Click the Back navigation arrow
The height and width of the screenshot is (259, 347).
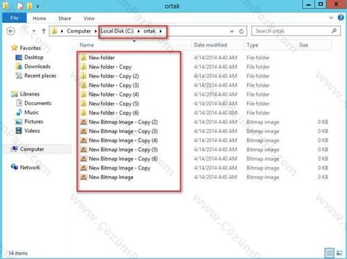[11, 31]
